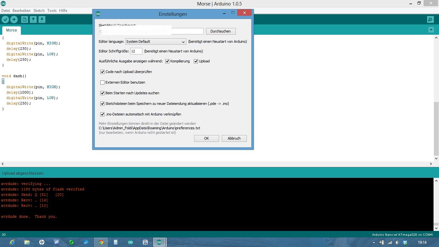The height and width of the screenshot is (247, 439).
Task: Disable 'Beim Starten nach Updates suchen'
Action: pyautogui.click(x=103, y=93)
